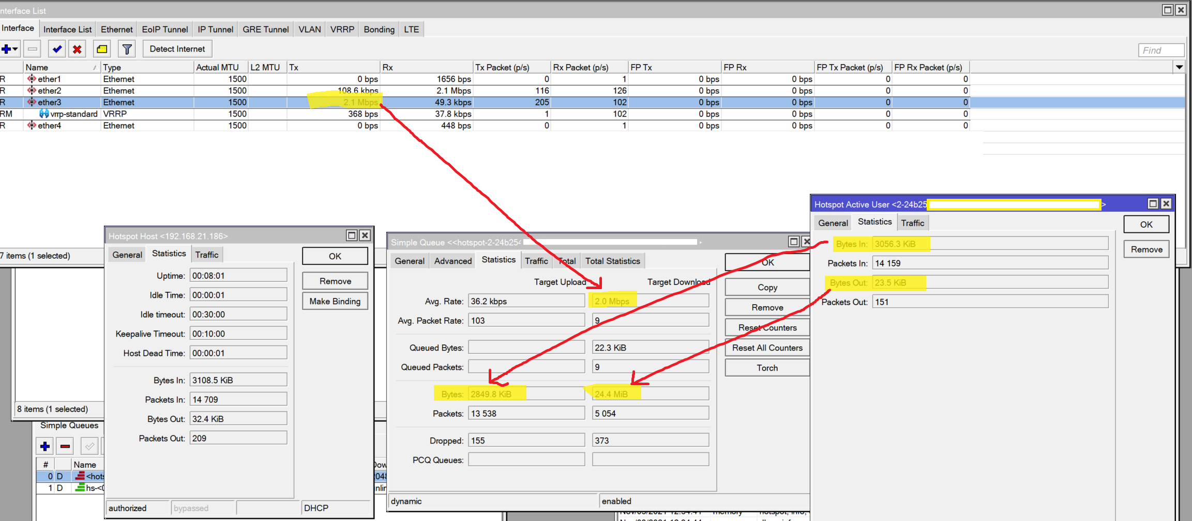This screenshot has height=521, width=1192.
Task: Maximize the Simple Queue window
Action: pyautogui.click(x=794, y=242)
